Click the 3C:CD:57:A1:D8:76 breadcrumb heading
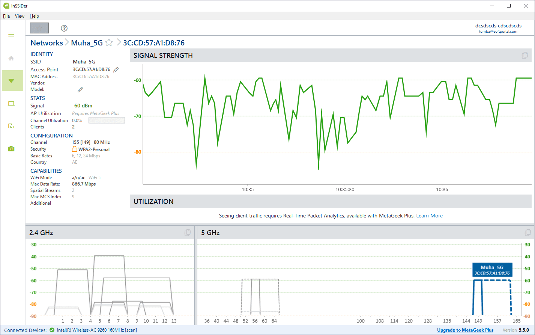 tap(154, 42)
